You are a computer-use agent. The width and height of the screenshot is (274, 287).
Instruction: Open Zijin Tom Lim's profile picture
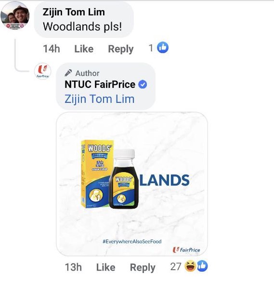coord(15,15)
